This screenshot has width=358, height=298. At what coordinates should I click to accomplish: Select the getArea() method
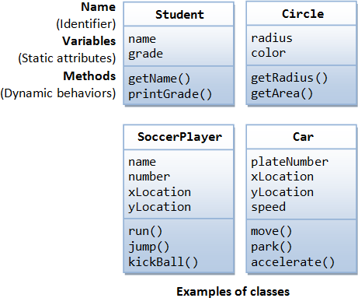click(x=282, y=93)
